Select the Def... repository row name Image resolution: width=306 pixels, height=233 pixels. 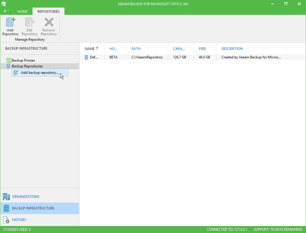coord(94,57)
